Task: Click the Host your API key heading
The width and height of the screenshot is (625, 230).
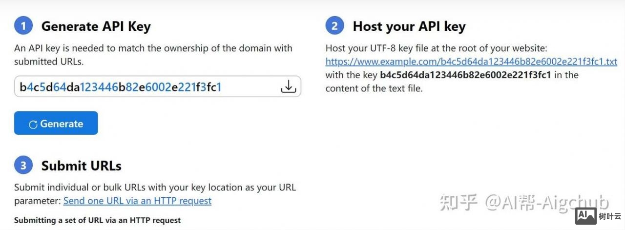Action: click(x=409, y=26)
